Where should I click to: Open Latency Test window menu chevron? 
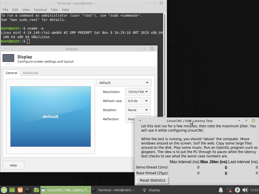[140, 120]
